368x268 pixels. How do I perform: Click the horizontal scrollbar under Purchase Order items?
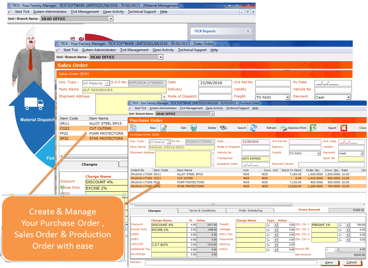[x=213, y=205]
